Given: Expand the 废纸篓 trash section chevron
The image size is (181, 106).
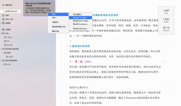Looking at the screenshot, I should pos(1,23).
